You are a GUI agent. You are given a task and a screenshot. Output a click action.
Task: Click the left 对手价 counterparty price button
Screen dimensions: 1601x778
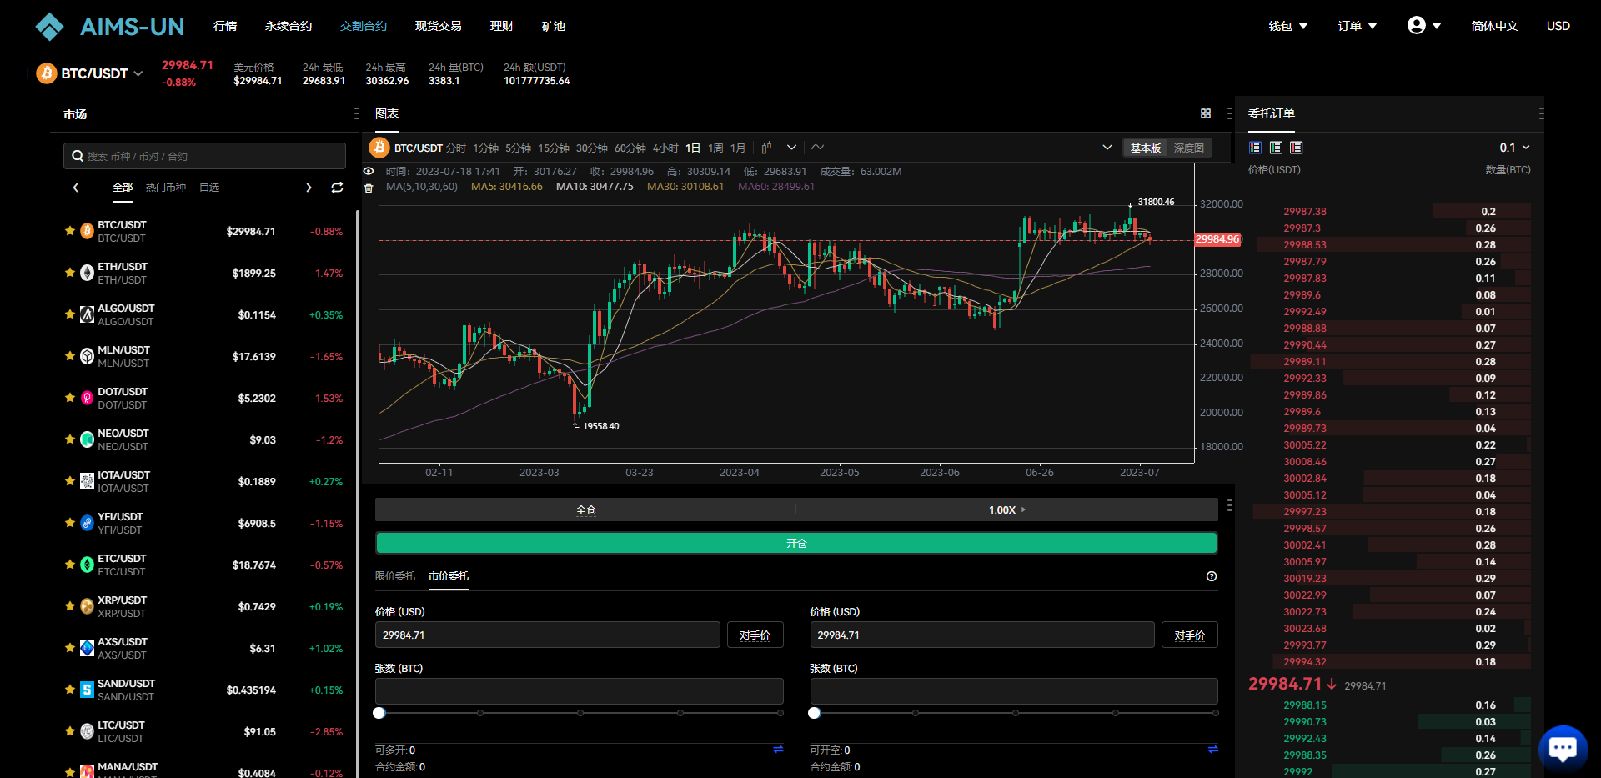click(755, 635)
